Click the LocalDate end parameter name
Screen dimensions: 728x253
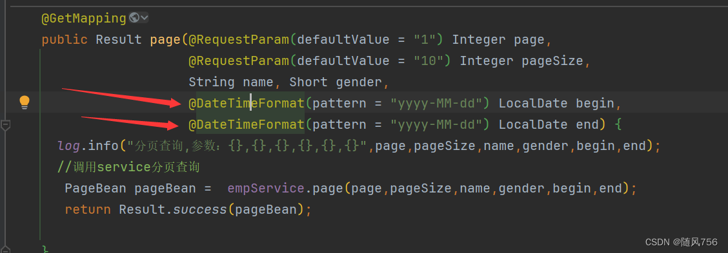click(587, 125)
